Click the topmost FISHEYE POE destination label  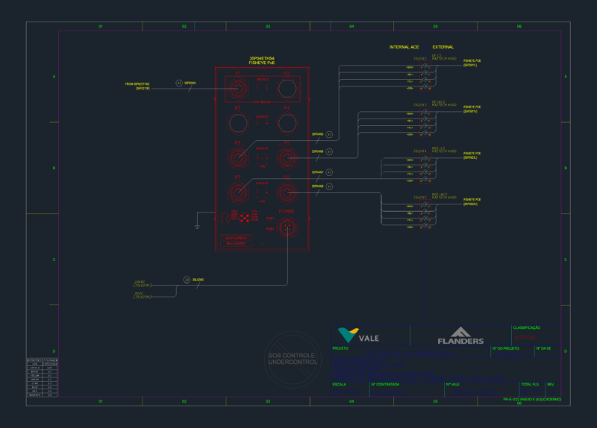click(472, 63)
